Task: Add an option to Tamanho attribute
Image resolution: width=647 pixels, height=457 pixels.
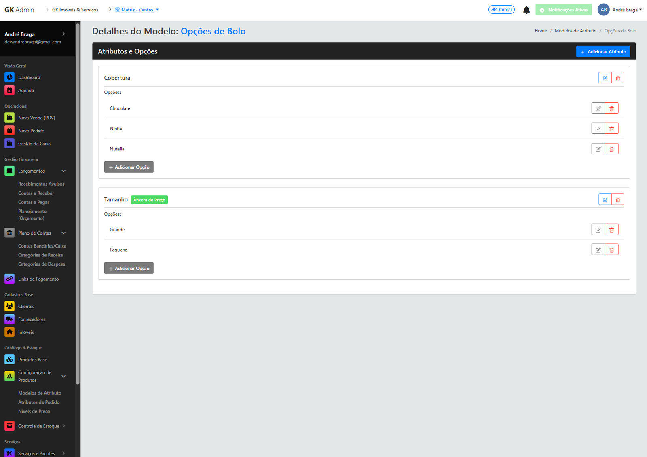Action: coord(129,268)
